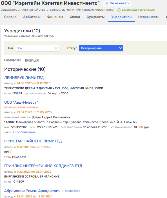Screen dimensions: 167x198
Task: Click registration number 173839
Action: (x=17, y=94)
